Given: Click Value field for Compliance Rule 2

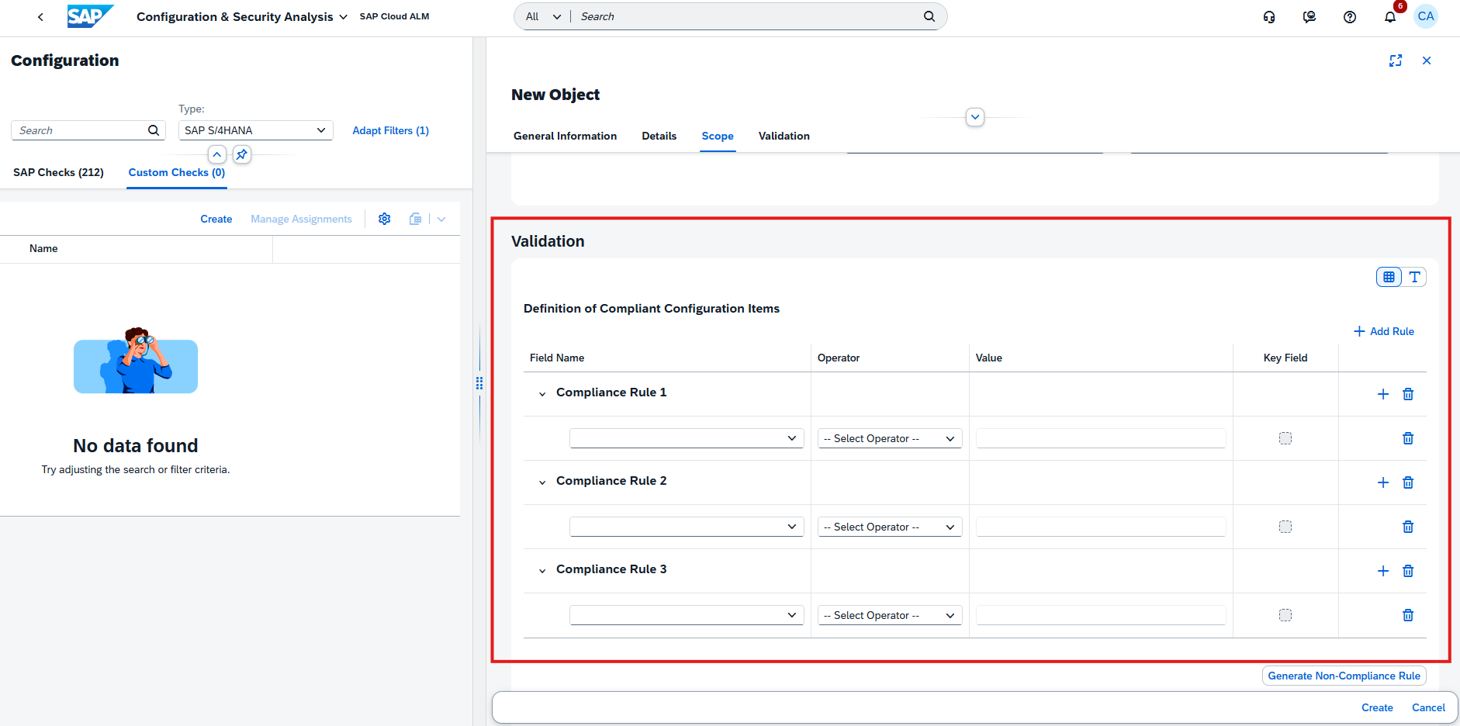Looking at the screenshot, I should pyautogui.click(x=1101, y=527).
